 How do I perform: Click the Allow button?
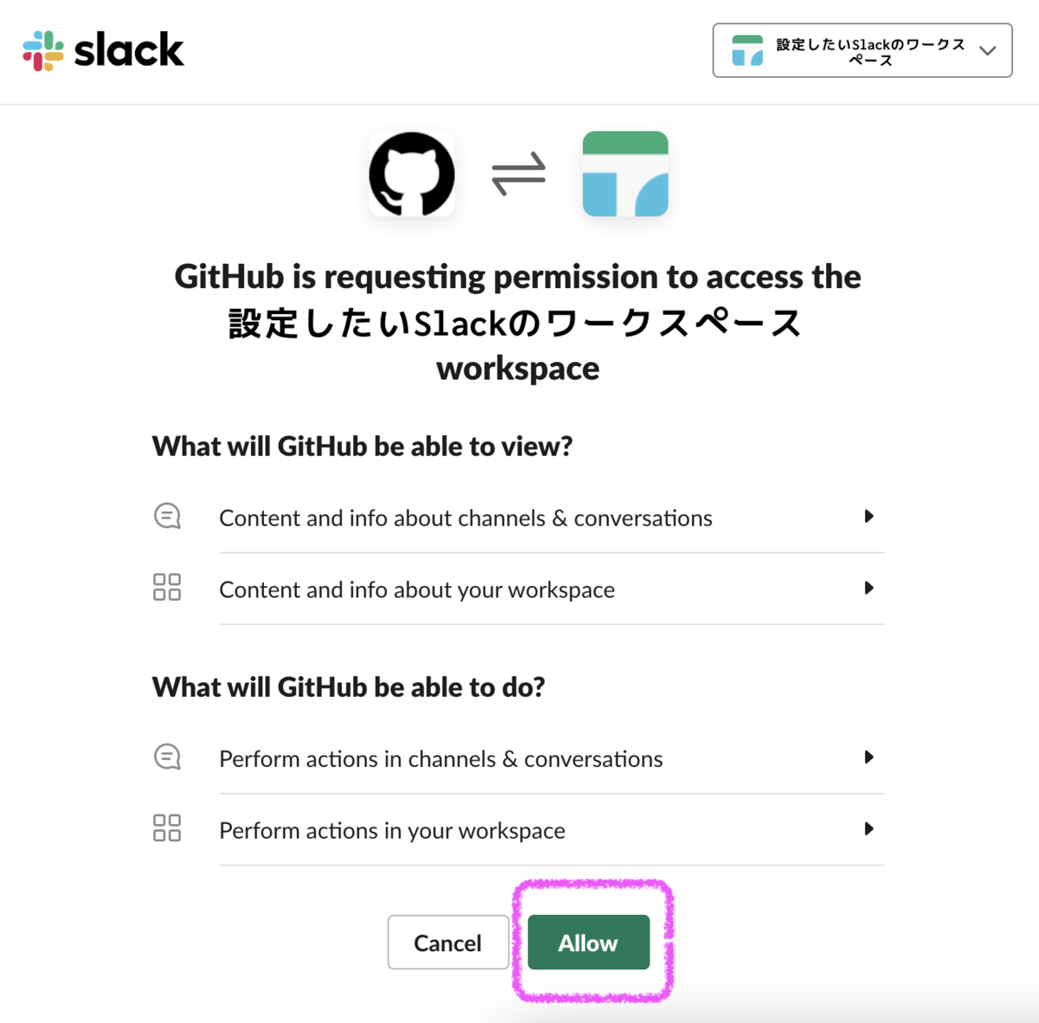click(x=588, y=943)
